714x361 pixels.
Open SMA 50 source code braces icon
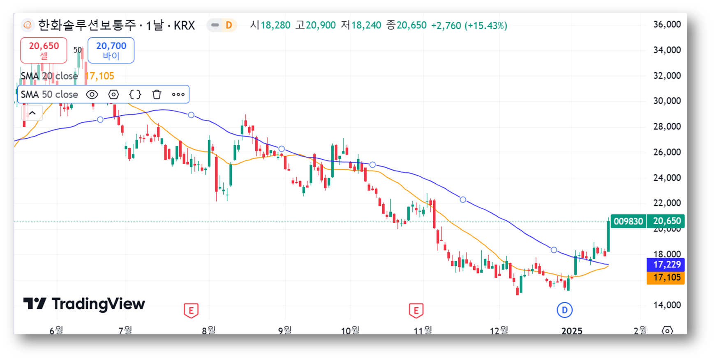point(135,94)
